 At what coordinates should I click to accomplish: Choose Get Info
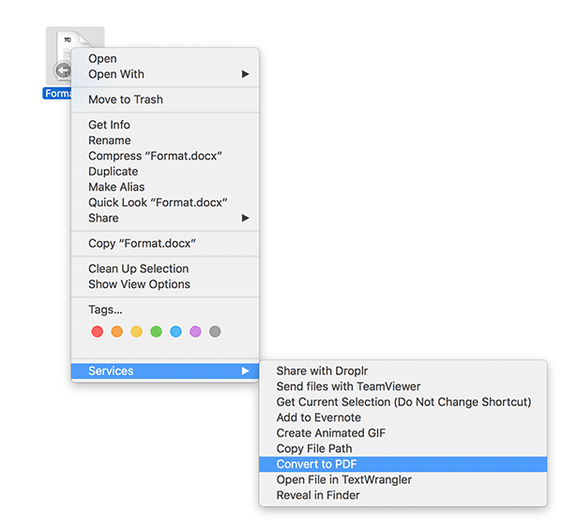tap(165, 125)
